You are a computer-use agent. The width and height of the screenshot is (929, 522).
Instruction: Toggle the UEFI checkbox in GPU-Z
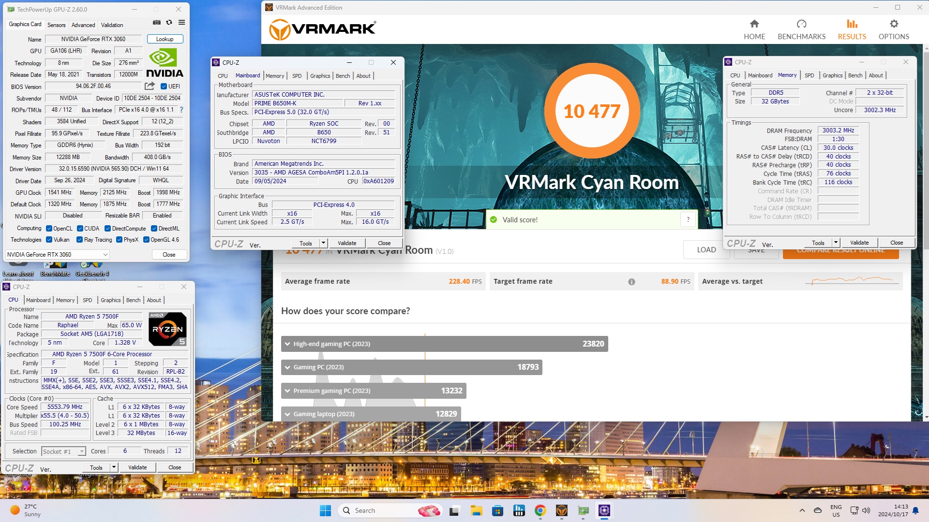point(164,87)
